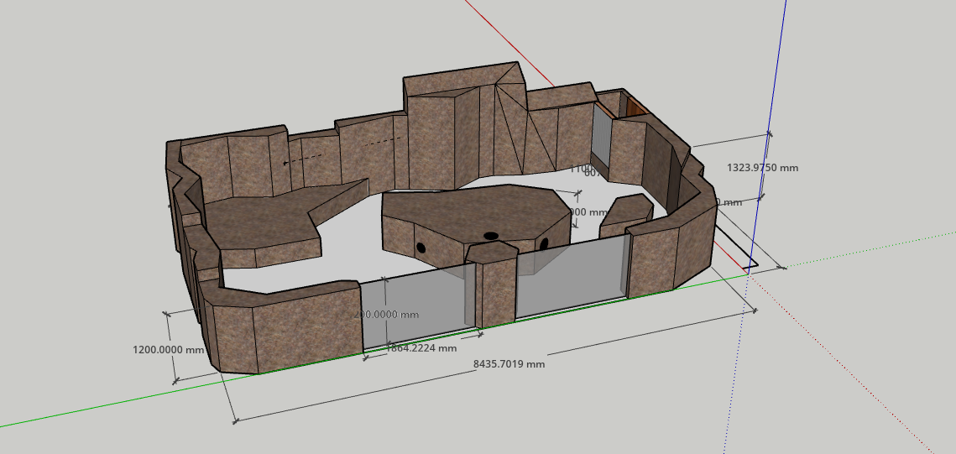The width and height of the screenshot is (956, 454).
Task: Select the 1864.2224 mm dimension label
Action: click(421, 348)
